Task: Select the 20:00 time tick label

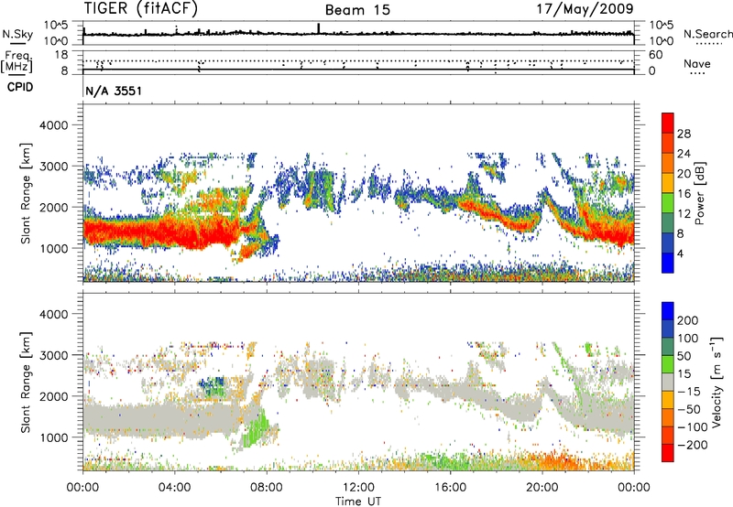Action: click(x=542, y=488)
